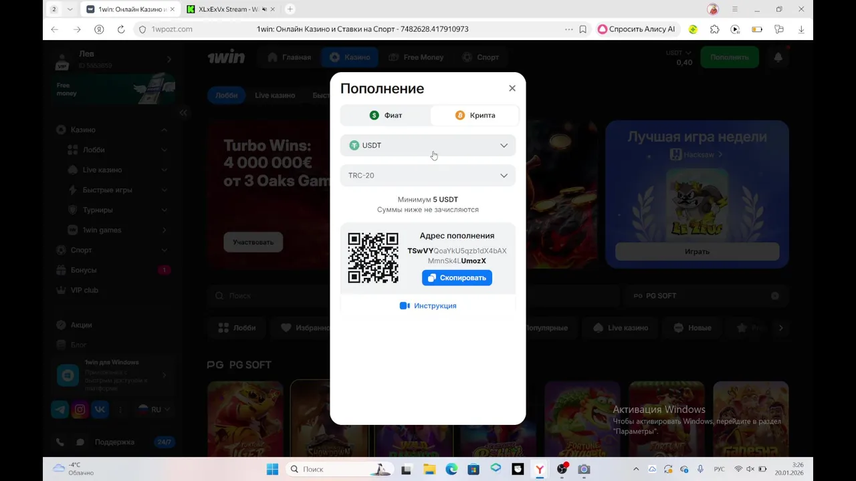The width and height of the screenshot is (856, 481).
Task: Open the Инструкция video link
Action: pyautogui.click(x=428, y=306)
